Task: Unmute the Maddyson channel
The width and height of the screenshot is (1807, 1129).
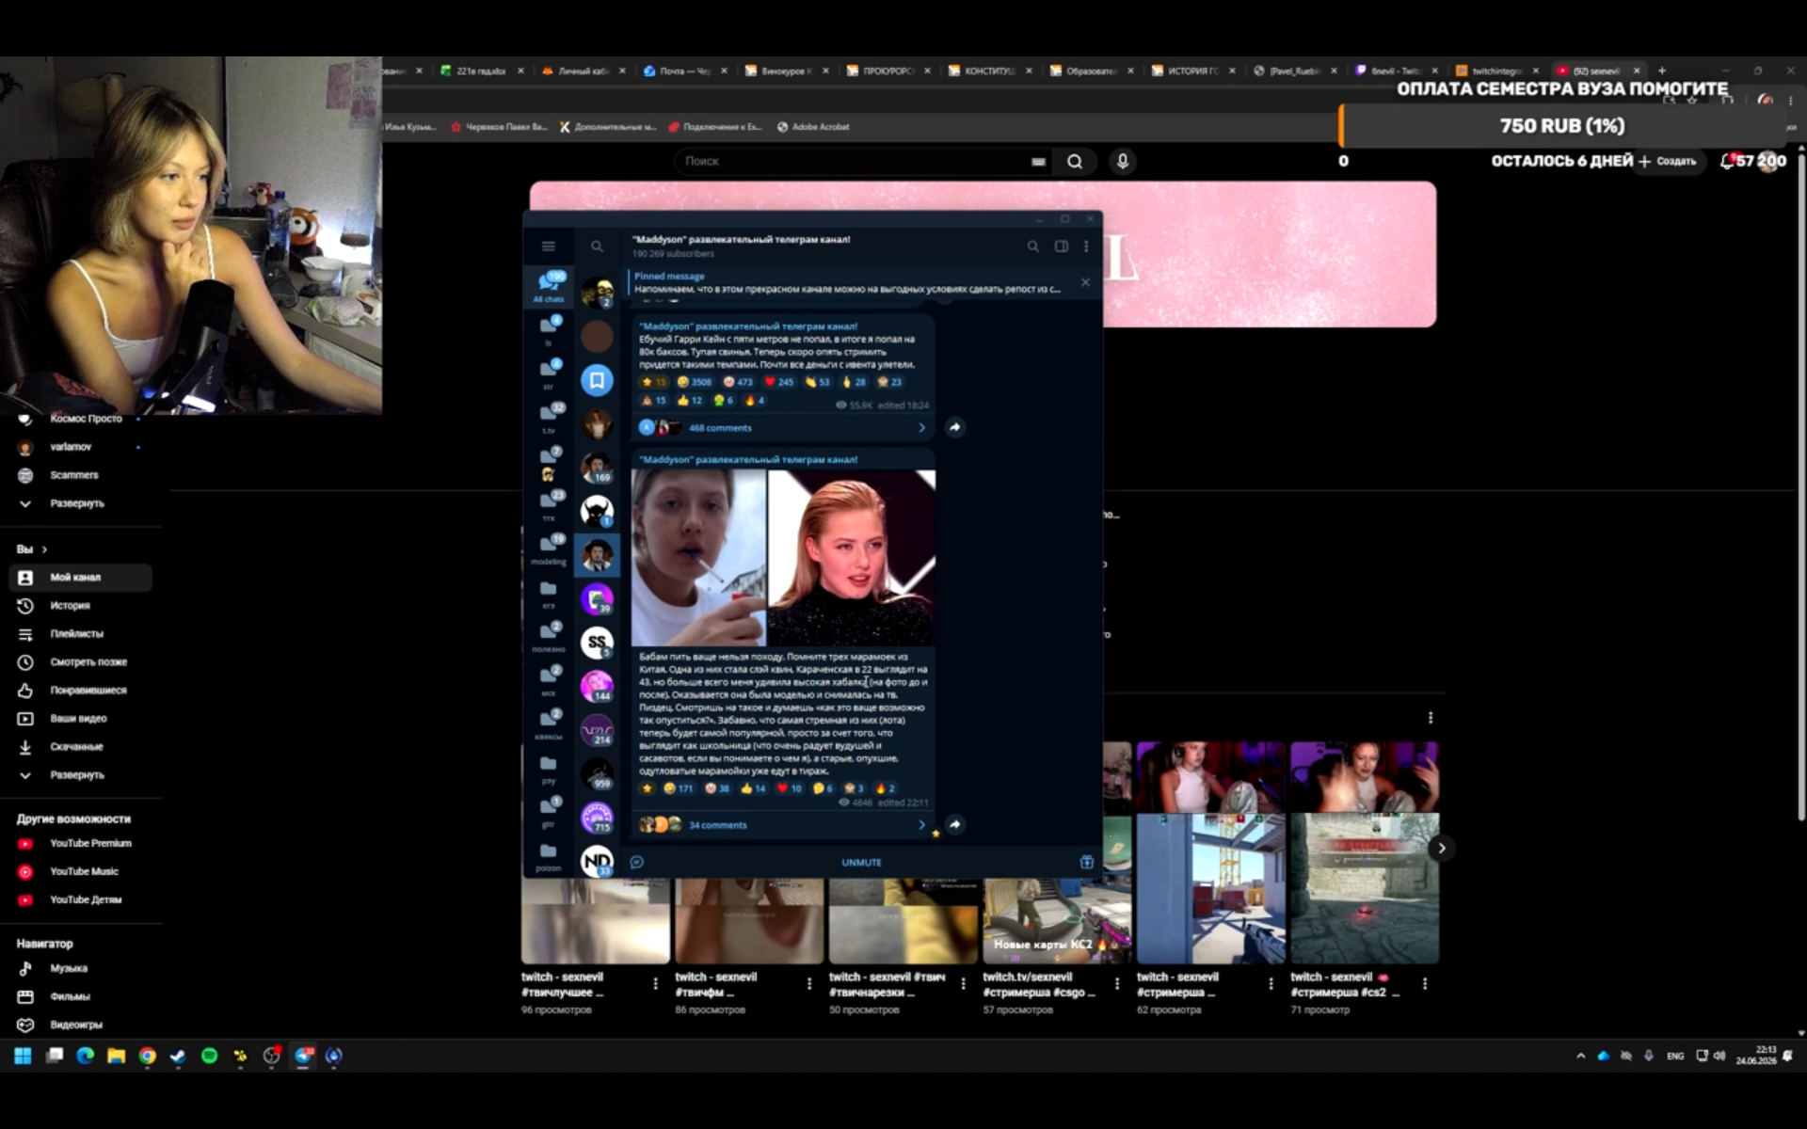Action: (x=861, y=863)
